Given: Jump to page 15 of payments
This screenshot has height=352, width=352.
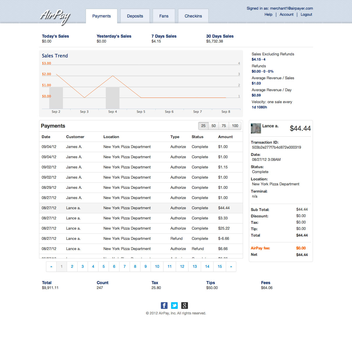Looking at the screenshot, I should click(220, 267).
